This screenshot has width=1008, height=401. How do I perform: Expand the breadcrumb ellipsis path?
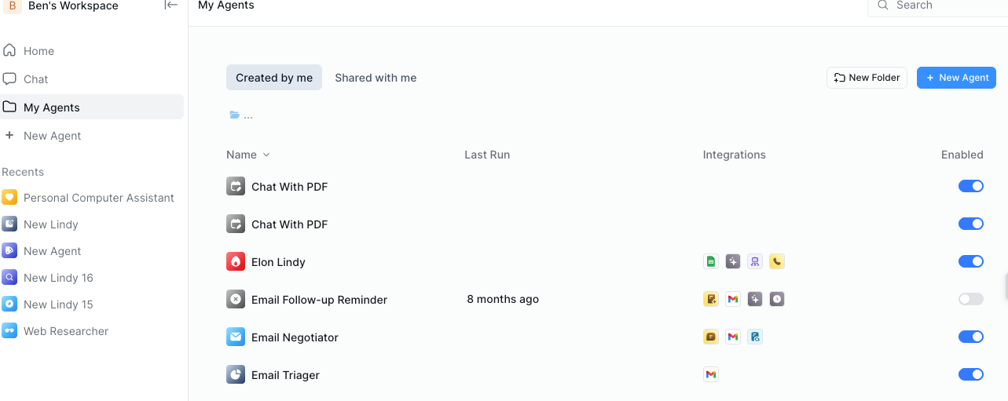click(x=248, y=115)
